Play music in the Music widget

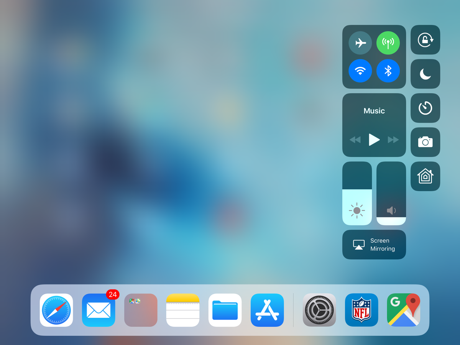(x=374, y=140)
